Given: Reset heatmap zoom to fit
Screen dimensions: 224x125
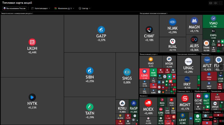Looking at the screenshot, I should tap(221, 73).
